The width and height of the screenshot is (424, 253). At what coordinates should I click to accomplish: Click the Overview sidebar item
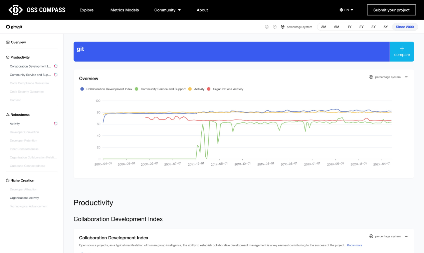click(18, 42)
